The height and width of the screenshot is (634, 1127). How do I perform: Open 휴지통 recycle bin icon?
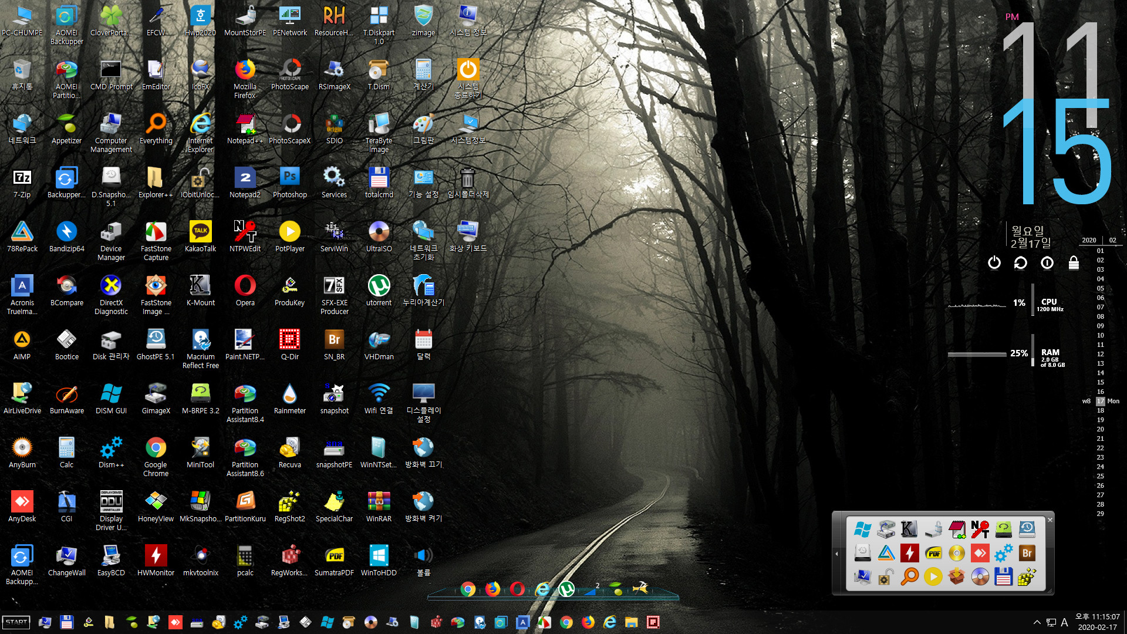click(x=22, y=75)
